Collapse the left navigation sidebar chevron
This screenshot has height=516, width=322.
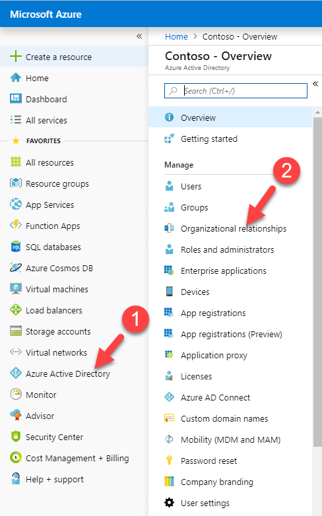tap(139, 36)
